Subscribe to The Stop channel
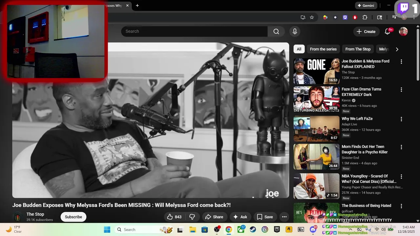The image size is (420, 236). click(x=73, y=217)
